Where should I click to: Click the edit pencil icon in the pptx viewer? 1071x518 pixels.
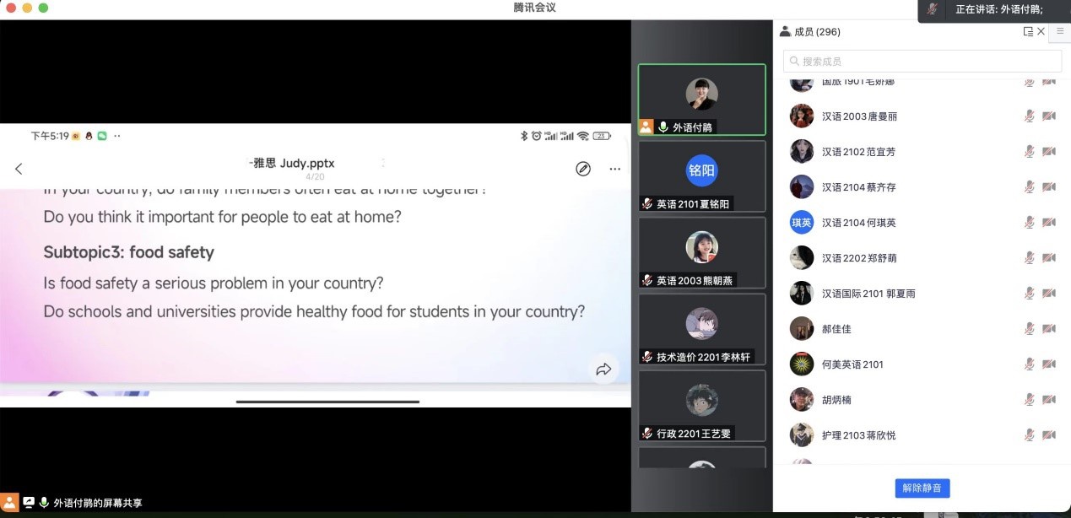tap(583, 169)
